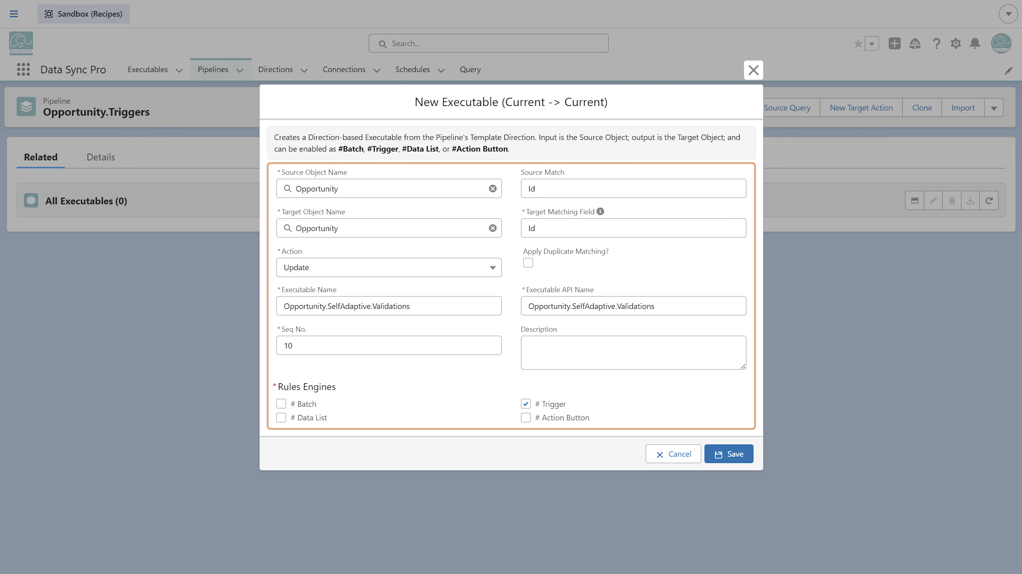This screenshot has width=1022, height=574.
Task: Open the notifications bell
Action: [x=975, y=44]
